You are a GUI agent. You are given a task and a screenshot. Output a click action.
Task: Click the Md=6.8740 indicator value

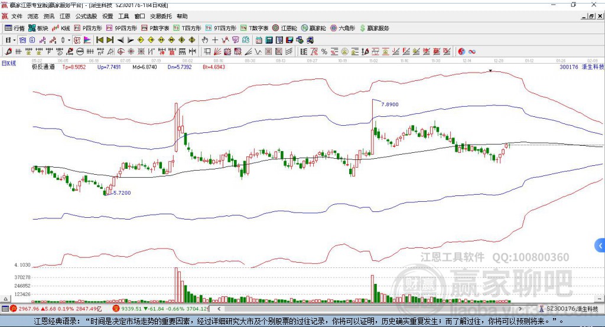pyautogui.click(x=145, y=67)
